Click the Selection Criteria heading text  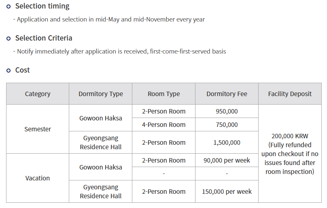[44, 38]
